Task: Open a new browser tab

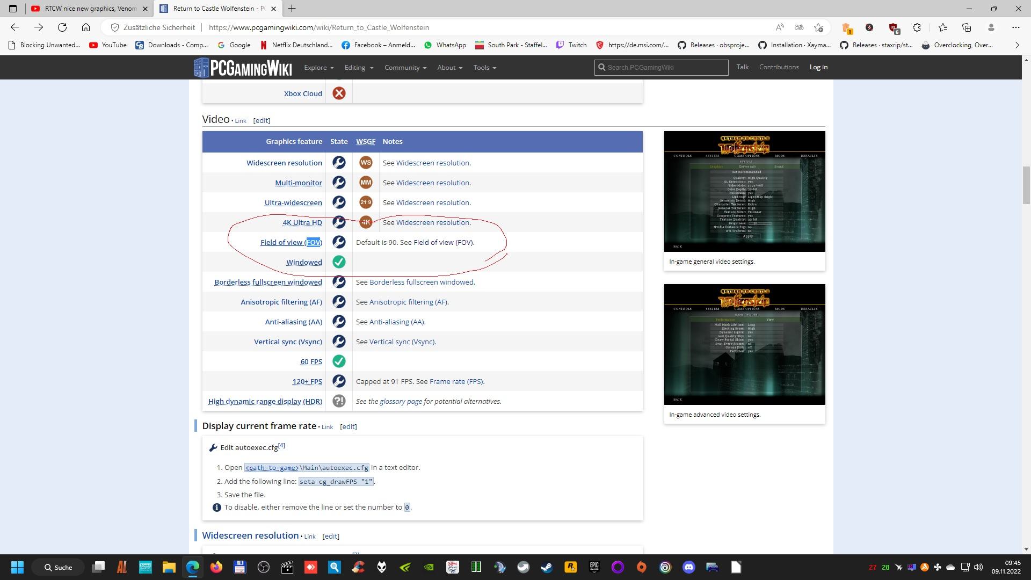Action: [292, 9]
